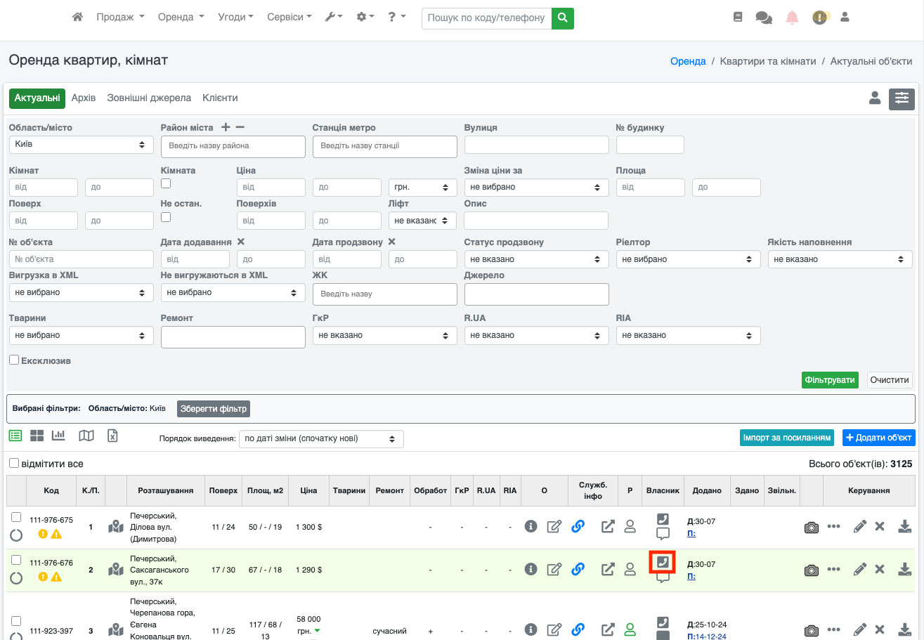Check the відмітити все checkbox
The image size is (924, 640).
pyautogui.click(x=14, y=464)
